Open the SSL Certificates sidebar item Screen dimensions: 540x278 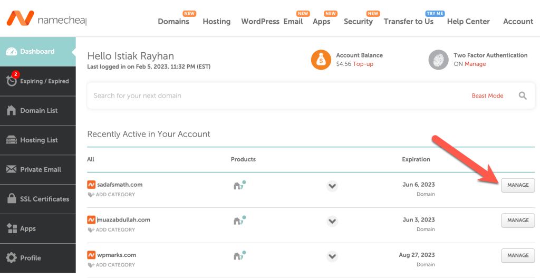pyautogui.click(x=38, y=199)
